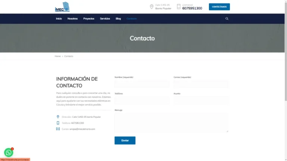Open the Servicios menu item
This screenshot has width=287, height=161.
[105, 19]
